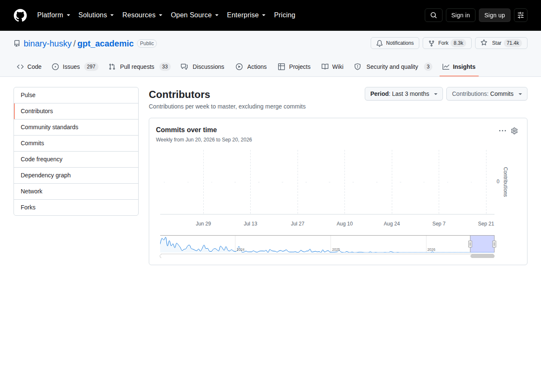Viewport: 541px width, 380px height.
Task: Open the search magnifier icon
Action: click(434, 15)
